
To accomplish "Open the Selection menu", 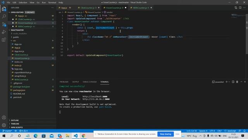I will (x=23, y=3).
